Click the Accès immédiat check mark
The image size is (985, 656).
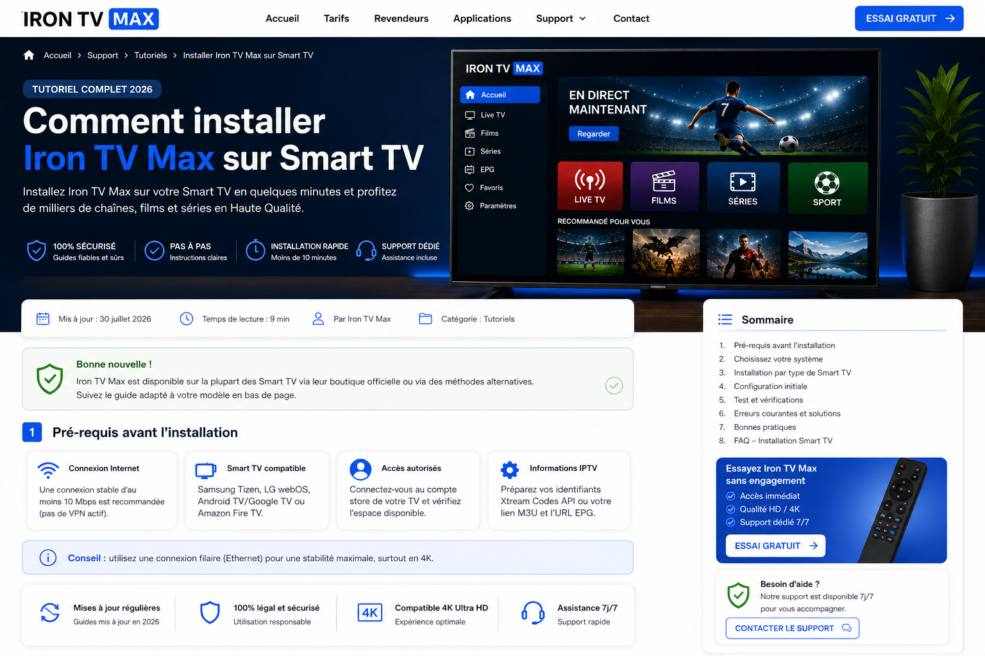coord(730,496)
